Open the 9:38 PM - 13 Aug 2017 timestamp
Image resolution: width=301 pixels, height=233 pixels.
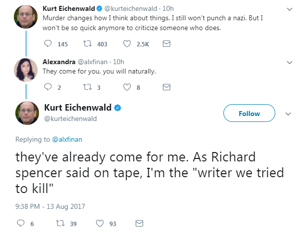50,206
